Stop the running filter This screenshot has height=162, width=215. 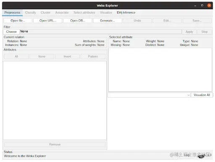point(205,32)
